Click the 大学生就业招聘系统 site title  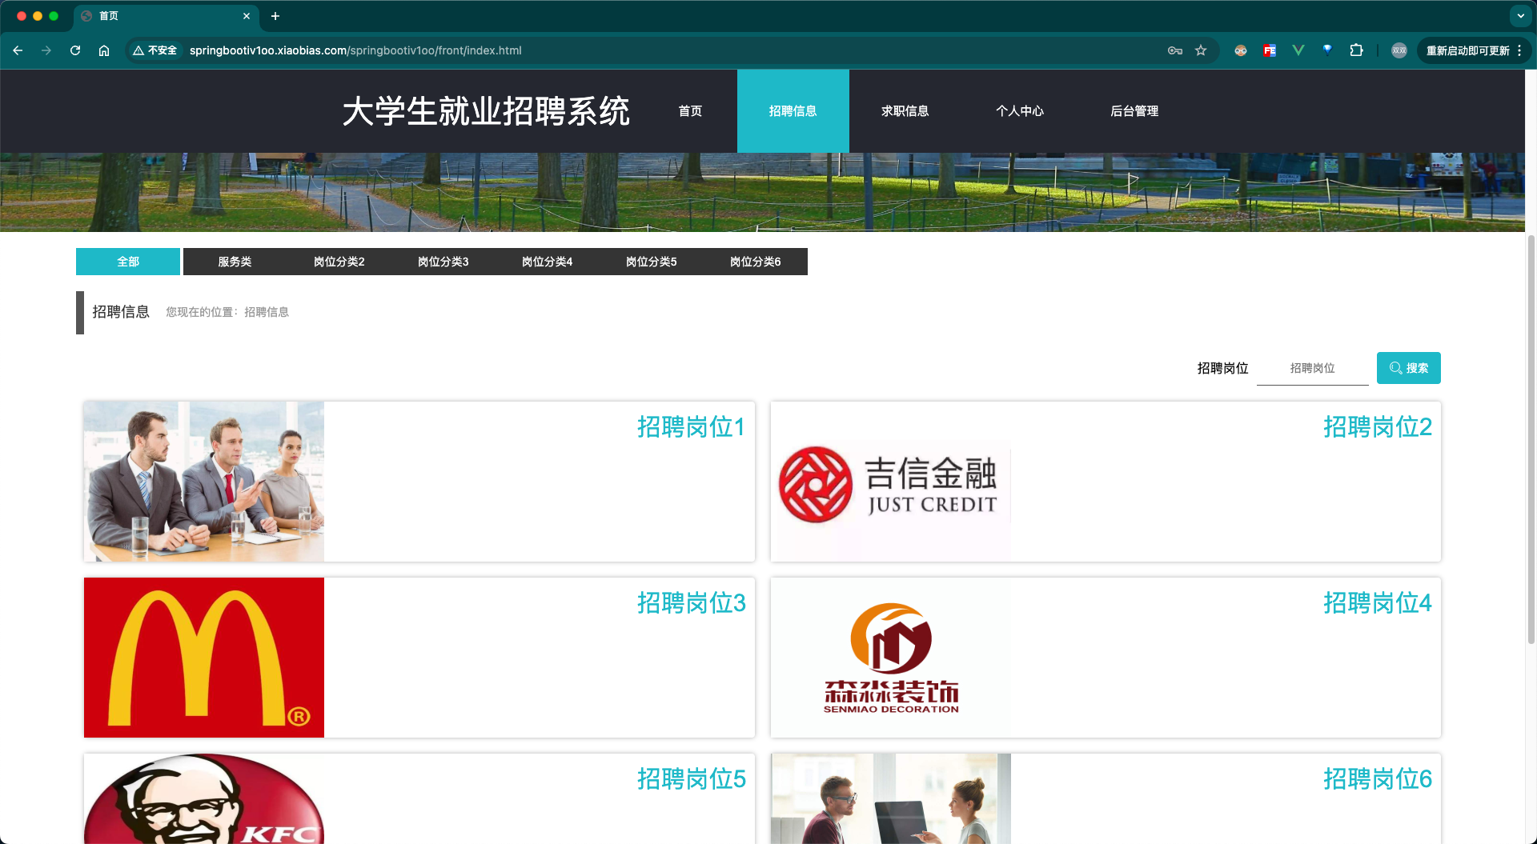point(486,111)
